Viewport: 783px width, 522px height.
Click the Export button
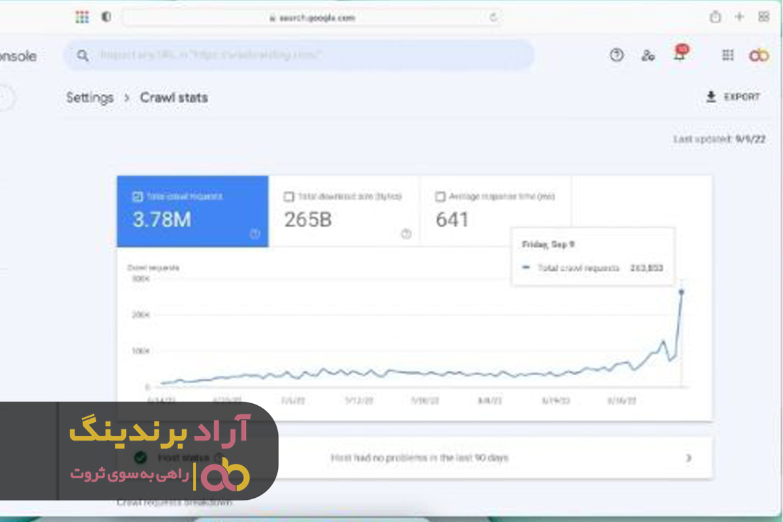click(733, 97)
